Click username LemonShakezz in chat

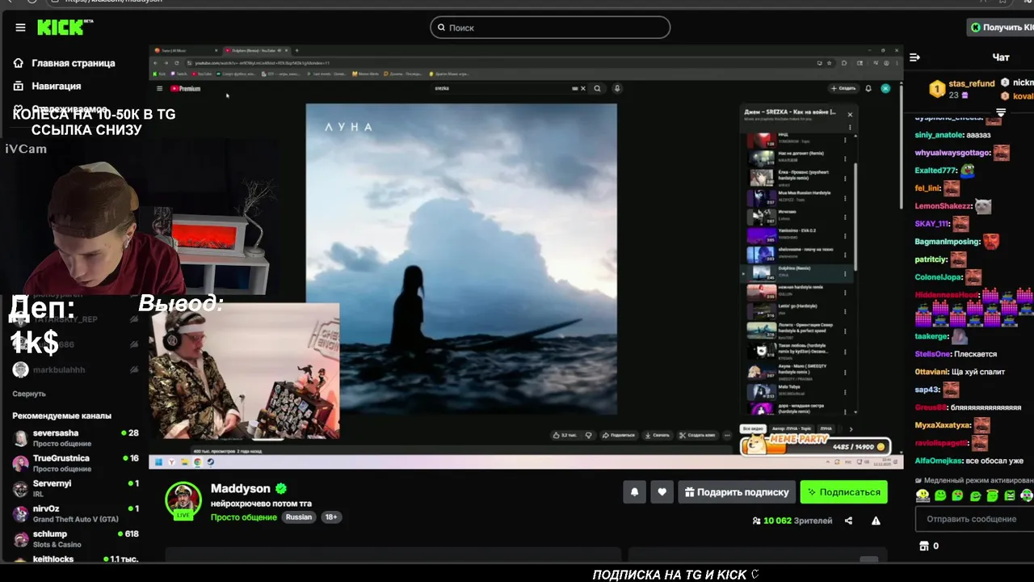pyautogui.click(x=943, y=206)
